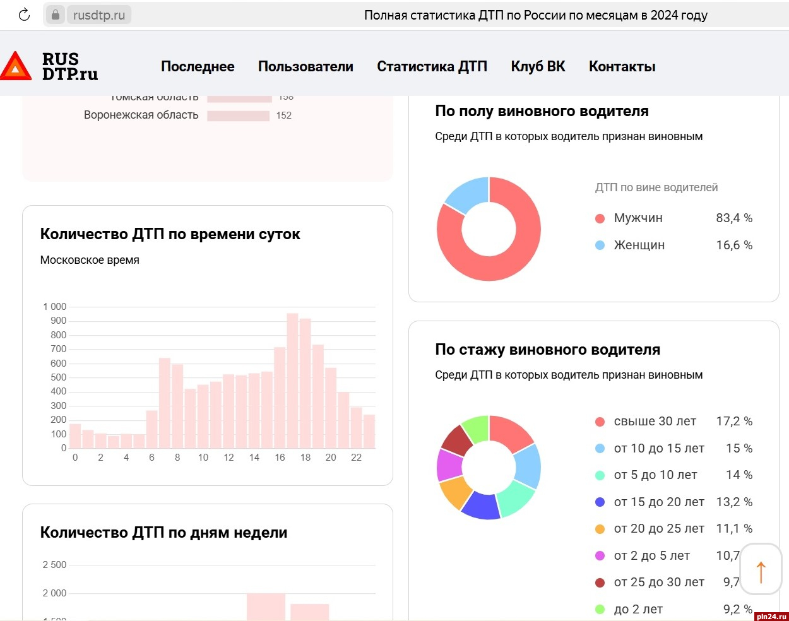Click the red top segment of experience donut
Image resolution: width=789 pixels, height=621 pixels.
(511, 432)
